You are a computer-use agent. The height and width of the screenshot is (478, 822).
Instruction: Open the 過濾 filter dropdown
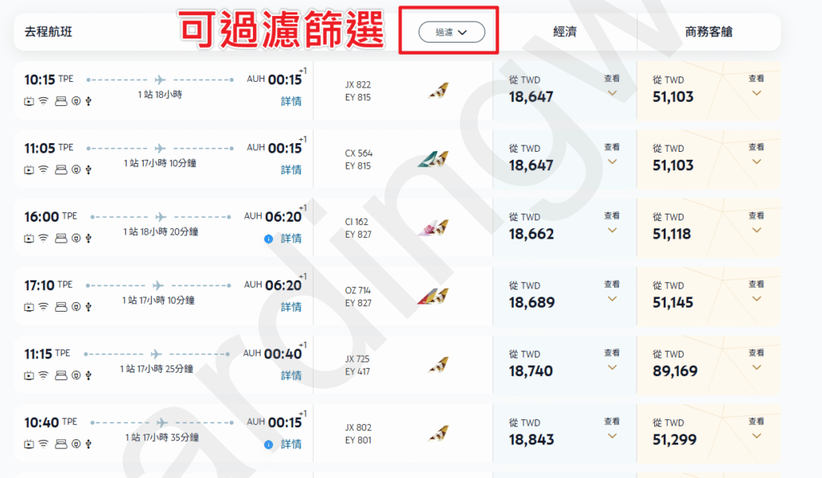[451, 32]
